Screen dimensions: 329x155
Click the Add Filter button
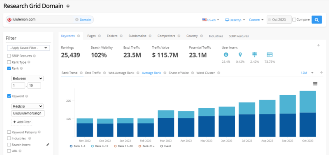coord(22,122)
